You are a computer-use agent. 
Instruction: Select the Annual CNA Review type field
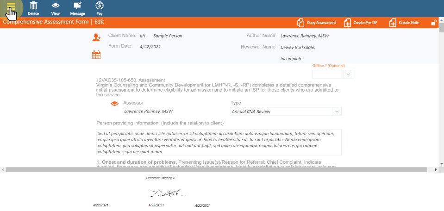(x=281, y=112)
